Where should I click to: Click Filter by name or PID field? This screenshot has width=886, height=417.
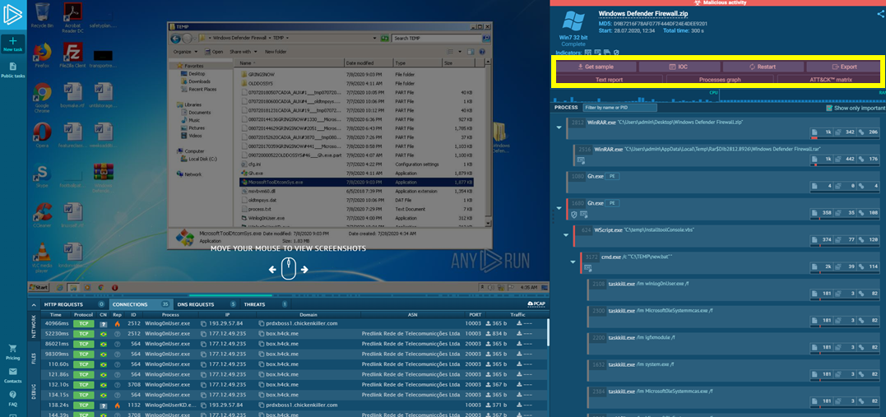point(619,108)
